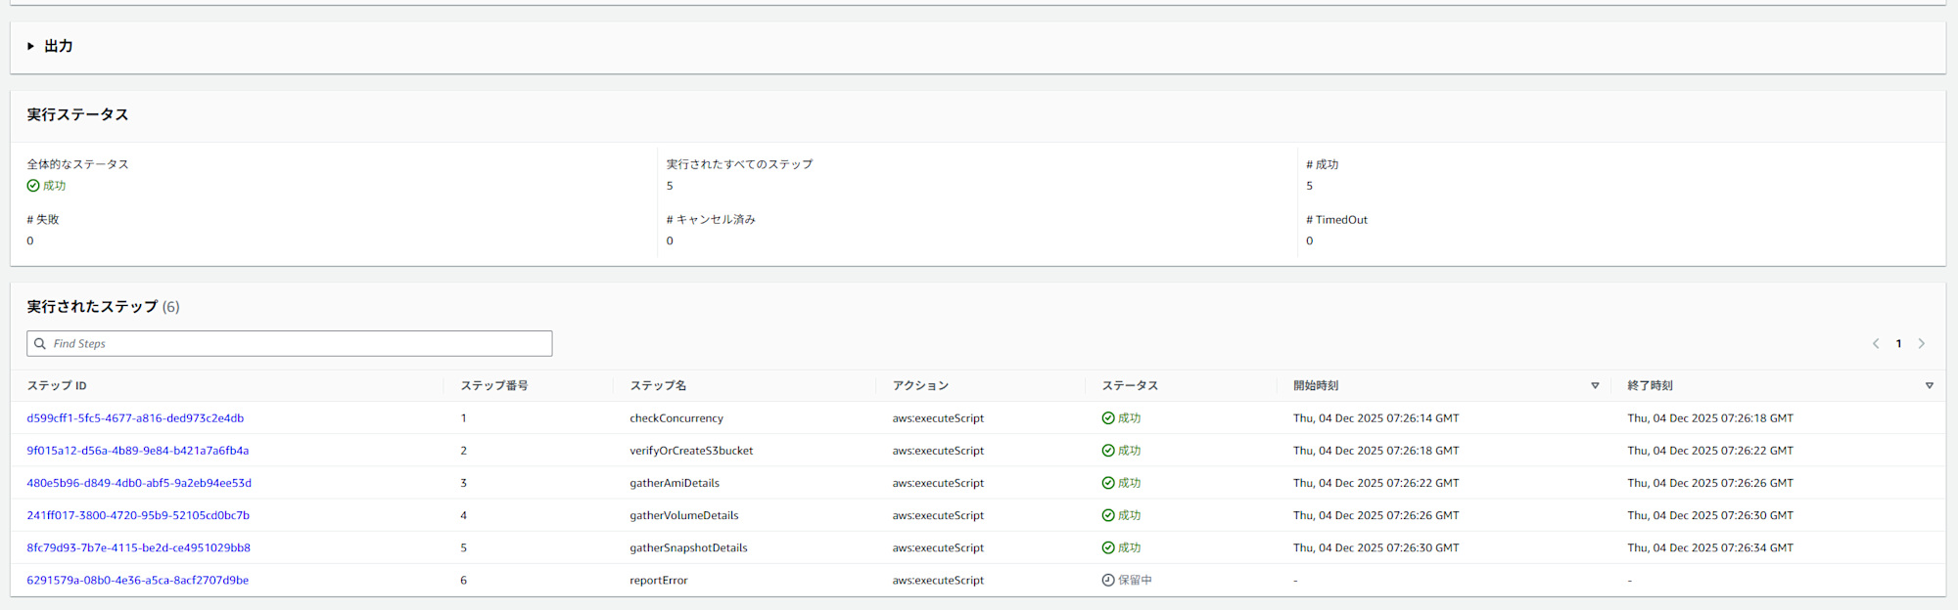
Task: Select page number 1
Action: click(x=1898, y=343)
